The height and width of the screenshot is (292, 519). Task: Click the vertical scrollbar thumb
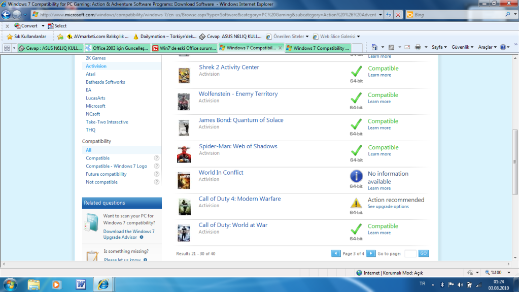click(x=515, y=162)
